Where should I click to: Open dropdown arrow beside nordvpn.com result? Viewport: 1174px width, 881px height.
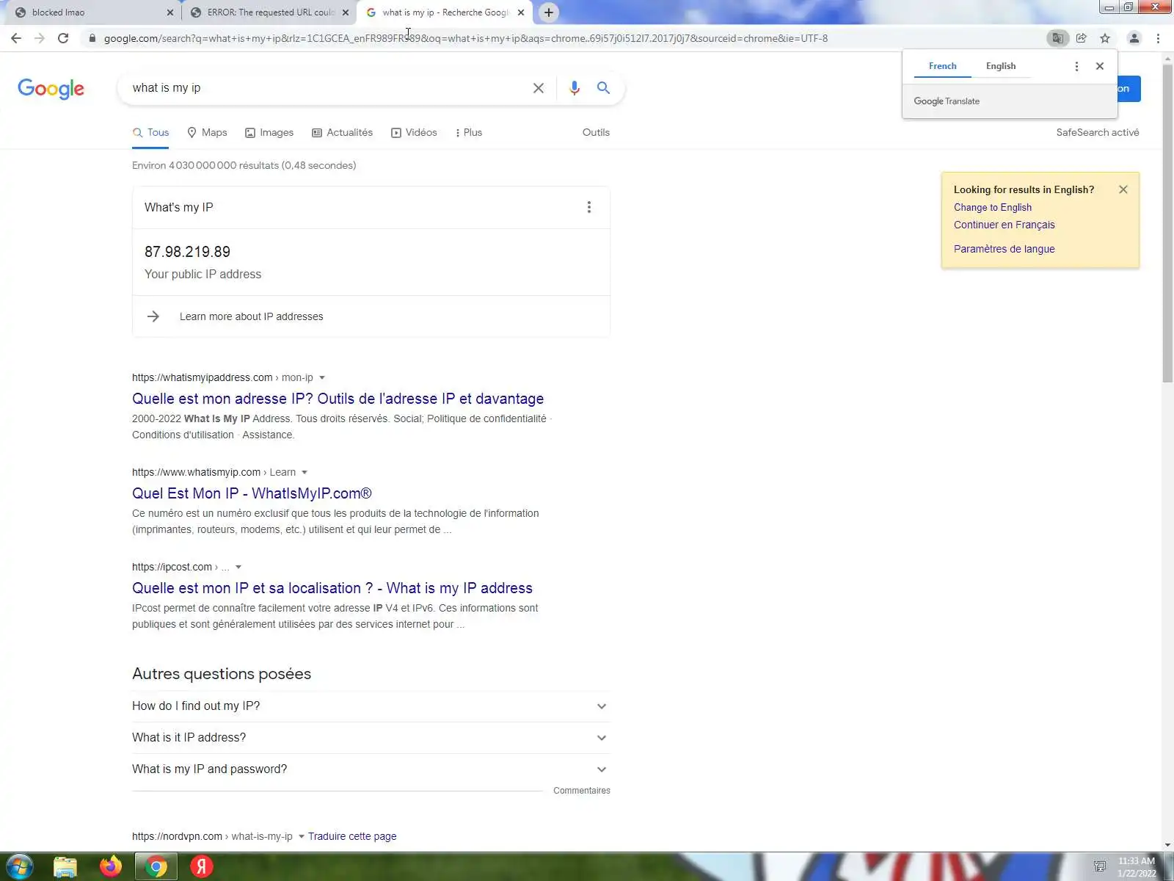[x=301, y=837]
